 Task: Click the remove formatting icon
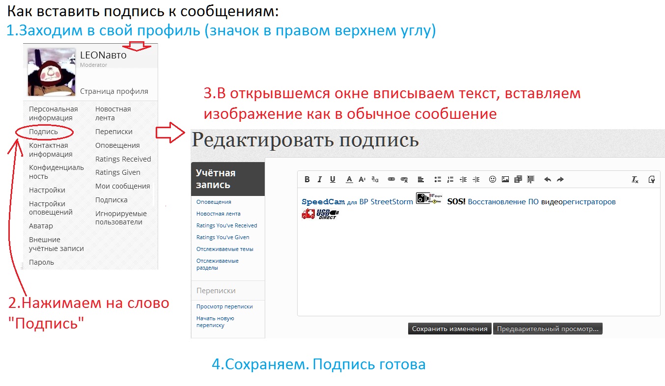(x=635, y=180)
